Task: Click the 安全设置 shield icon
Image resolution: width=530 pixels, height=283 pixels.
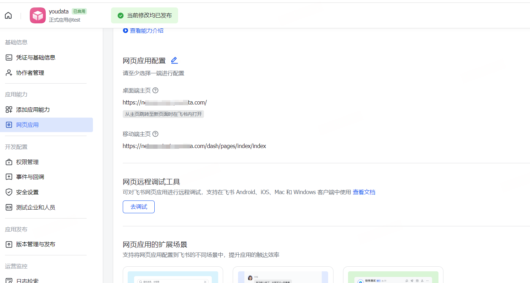Action: [9, 192]
